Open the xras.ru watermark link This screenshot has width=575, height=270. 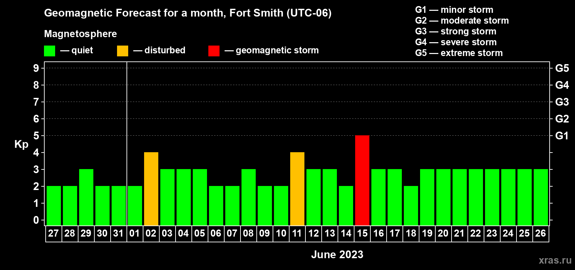point(555,260)
